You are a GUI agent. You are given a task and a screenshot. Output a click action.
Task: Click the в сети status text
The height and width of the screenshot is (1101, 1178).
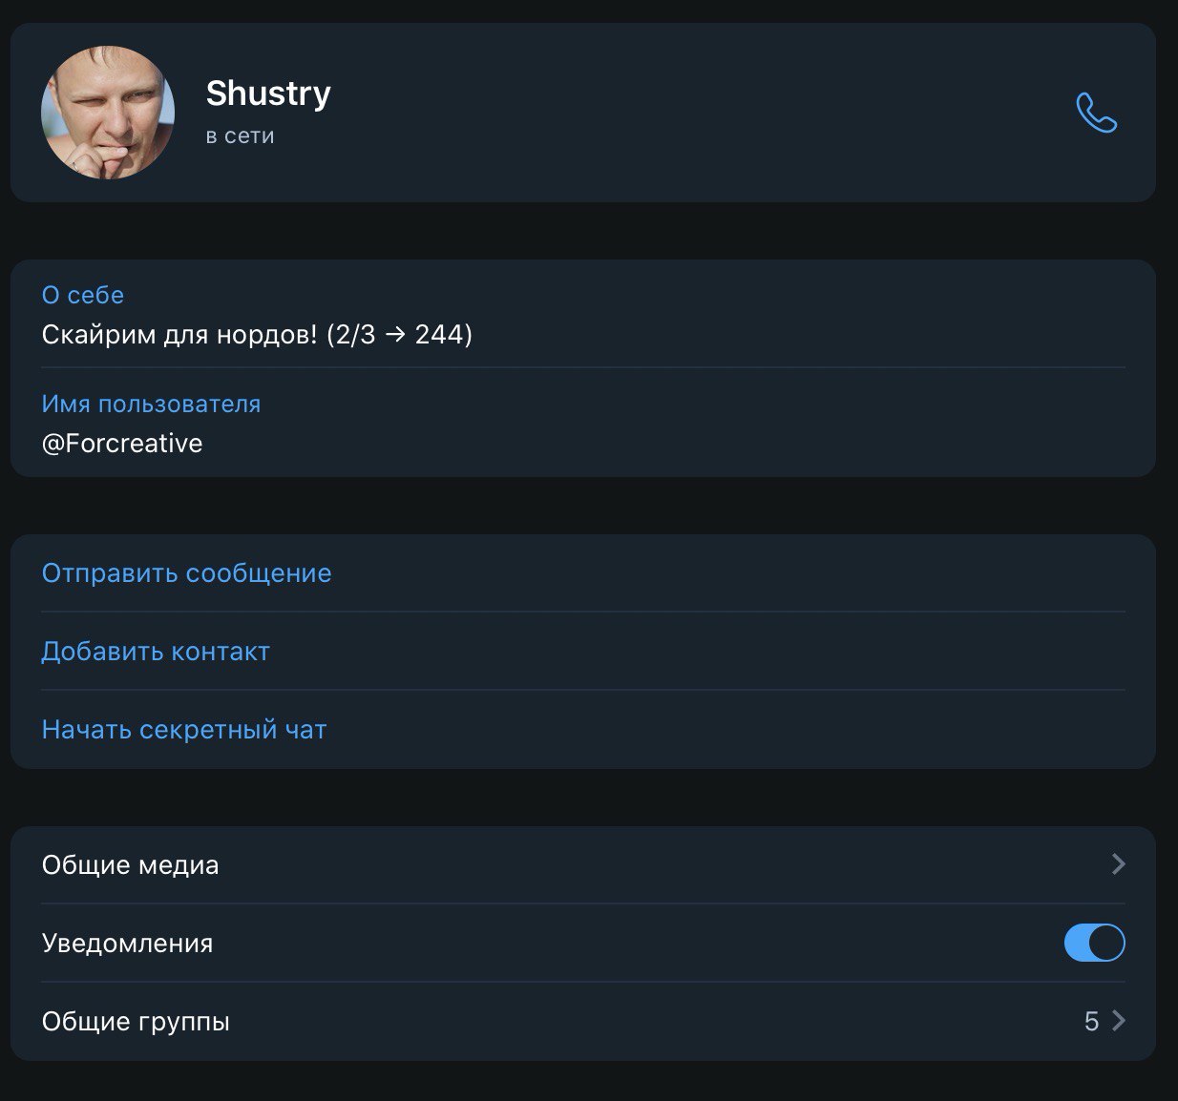click(x=241, y=135)
